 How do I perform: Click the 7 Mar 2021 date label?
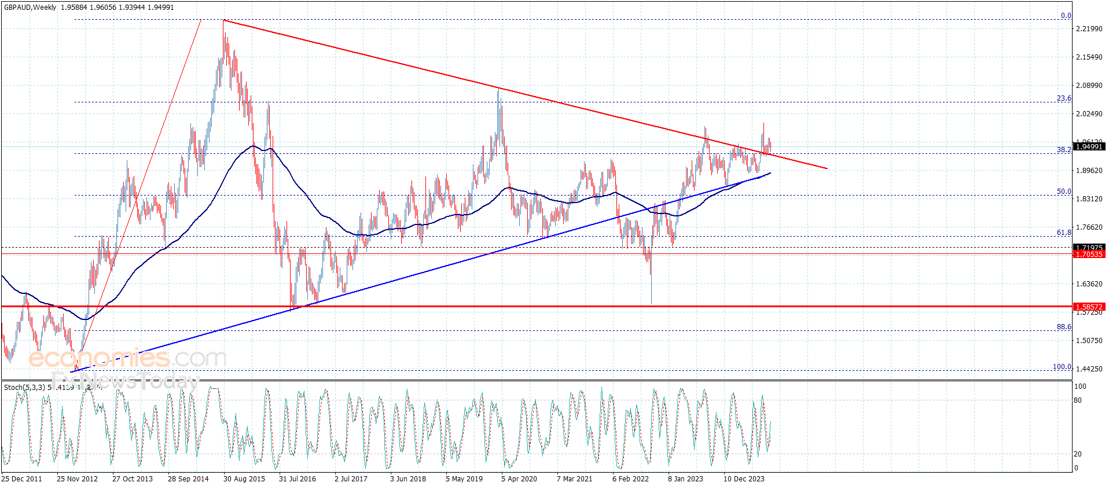(575, 478)
